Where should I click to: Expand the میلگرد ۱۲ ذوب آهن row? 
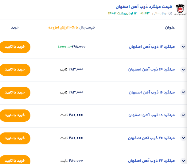pyautogui.click(x=183, y=47)
